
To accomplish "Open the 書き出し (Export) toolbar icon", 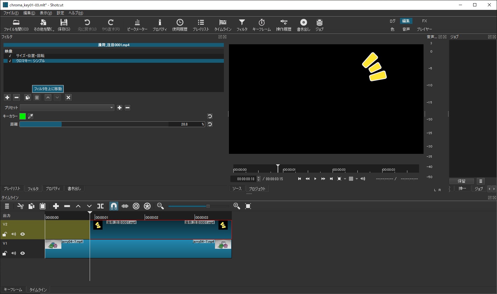I will pos(304,25).
